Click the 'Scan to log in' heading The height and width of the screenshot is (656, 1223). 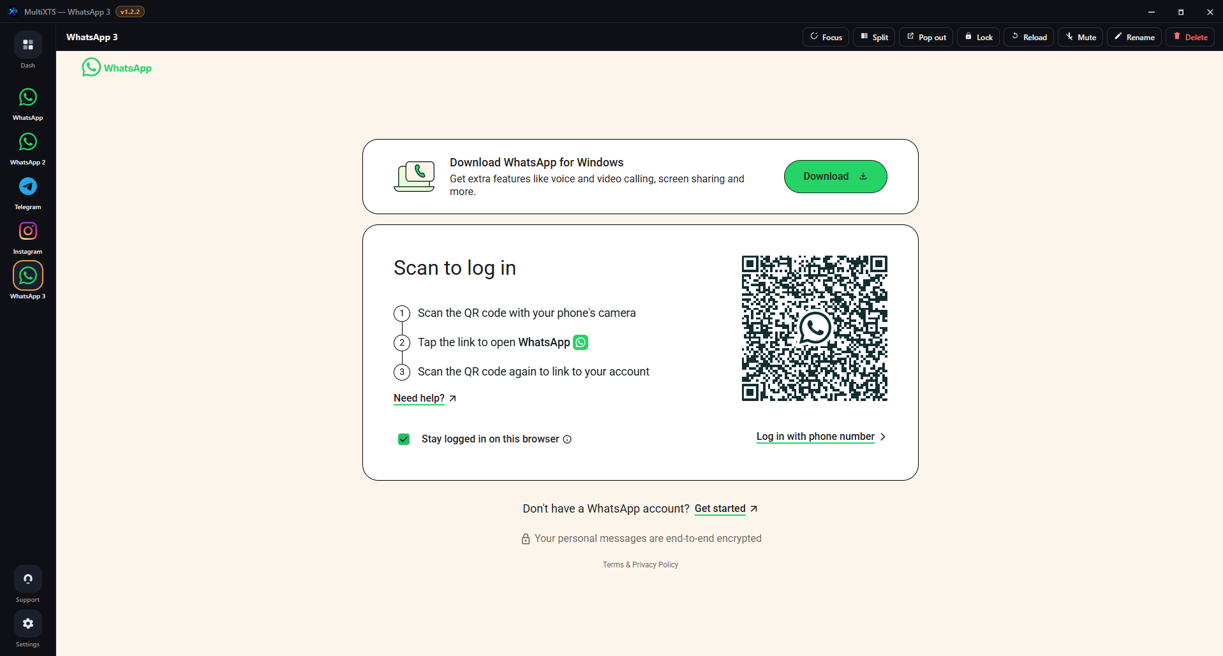(455, 268)
